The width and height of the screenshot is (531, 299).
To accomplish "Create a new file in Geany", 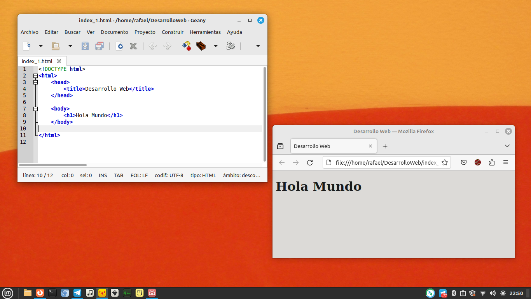I will (26, 46).
